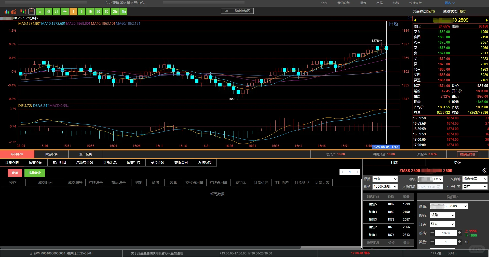Screen dimensions: 489x257
Task: Click the green 批量转让 button
Action: [35, 173]
